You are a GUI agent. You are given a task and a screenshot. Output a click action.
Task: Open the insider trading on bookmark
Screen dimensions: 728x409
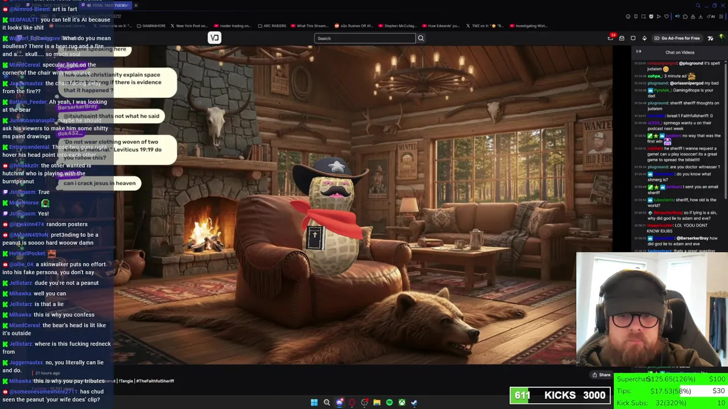pos(232,26)
